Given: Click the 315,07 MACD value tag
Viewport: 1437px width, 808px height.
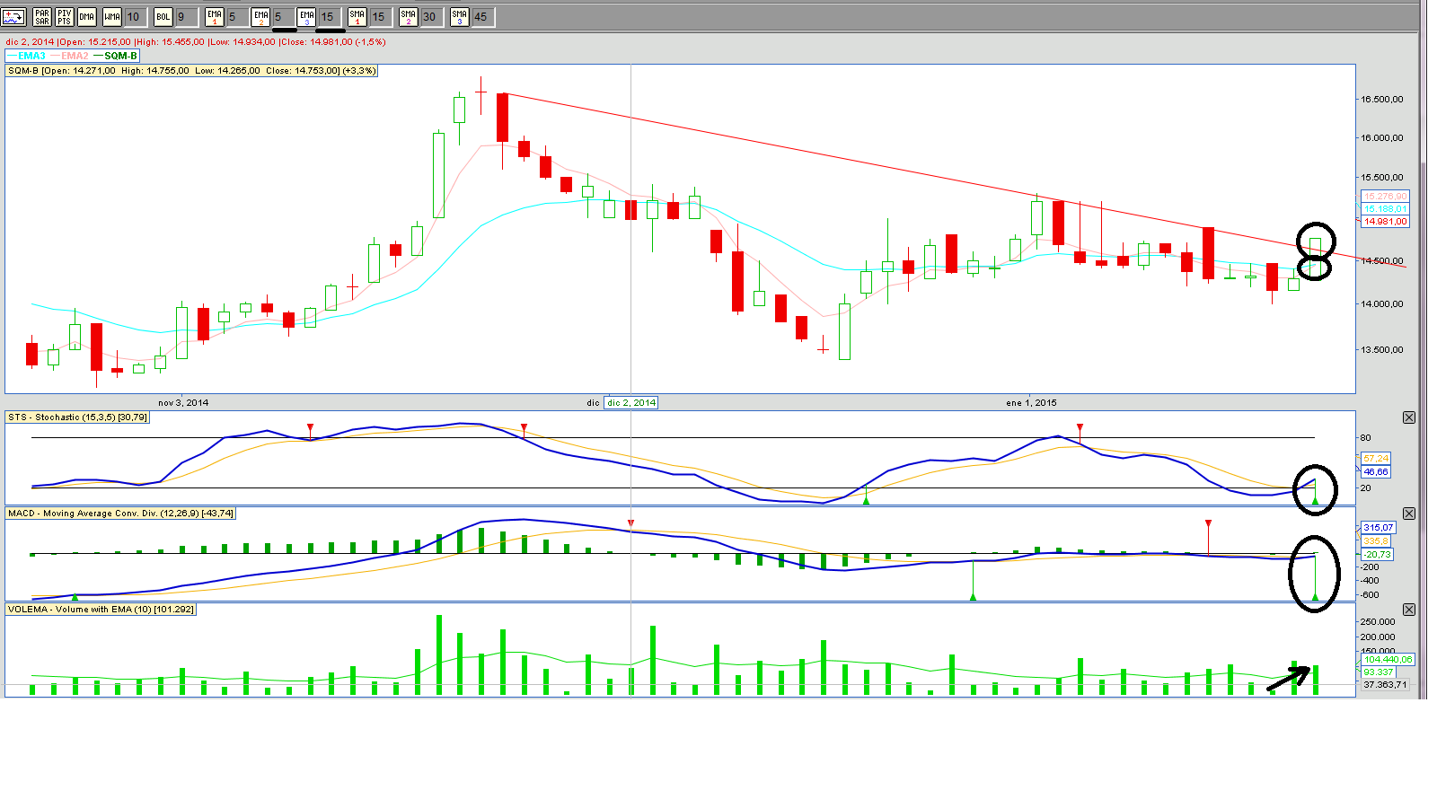Looking at the screenshot, I should 1378,528.
